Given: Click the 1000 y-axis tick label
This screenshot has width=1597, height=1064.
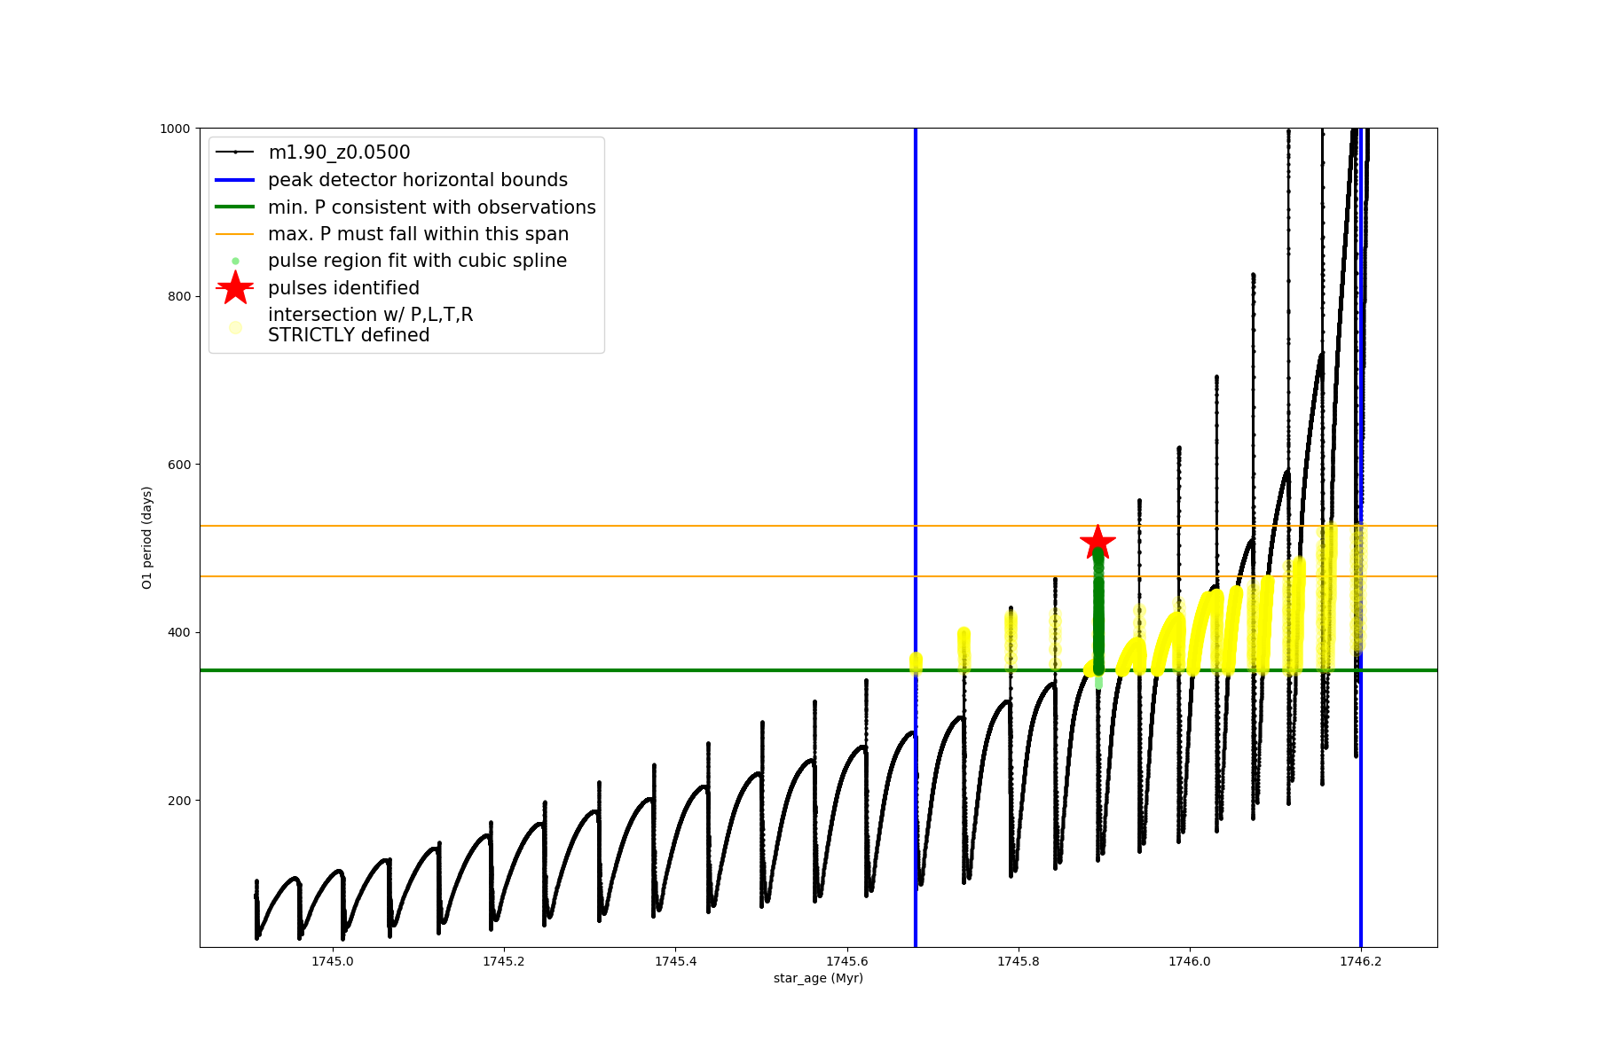Looking at the screenshot, I should (x=175, y=129).
